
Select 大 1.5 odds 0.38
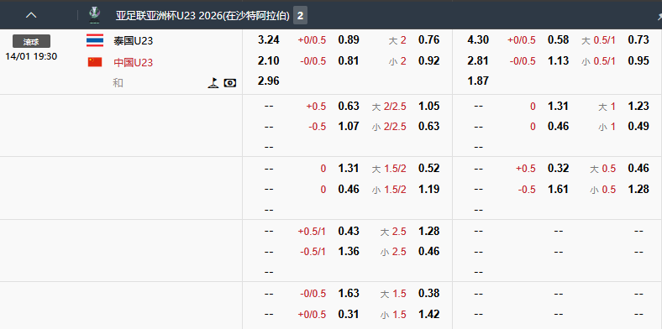429,293
